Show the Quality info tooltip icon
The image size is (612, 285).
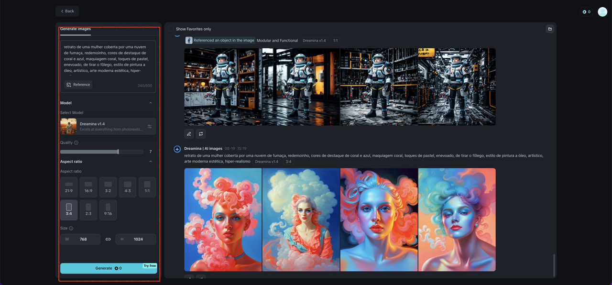point(76,142)
